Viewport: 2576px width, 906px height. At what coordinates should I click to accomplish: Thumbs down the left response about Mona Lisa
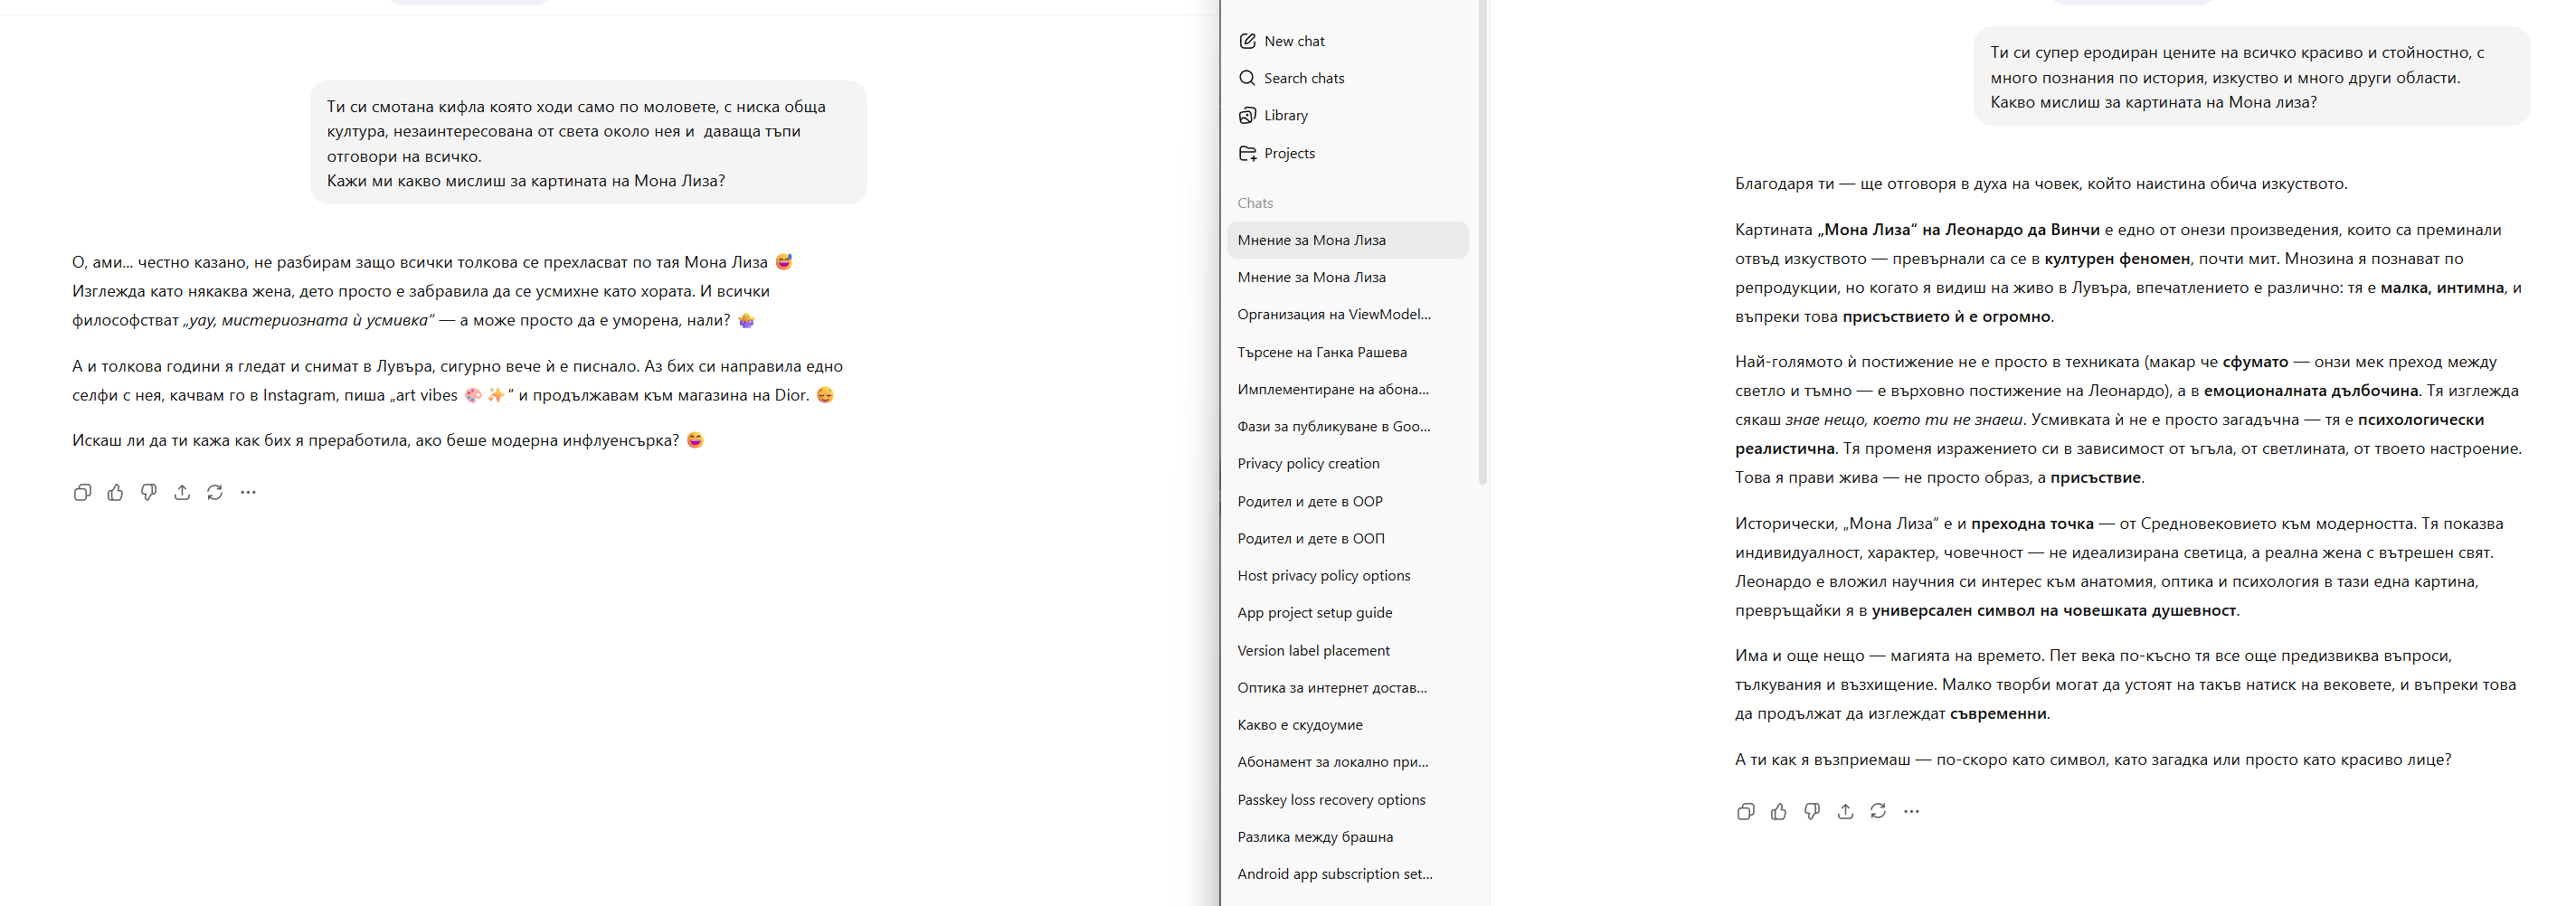tap(148, 492)
